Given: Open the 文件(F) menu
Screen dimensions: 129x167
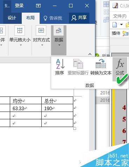Looking at the screenshot, I should click(x=120, y=16).
